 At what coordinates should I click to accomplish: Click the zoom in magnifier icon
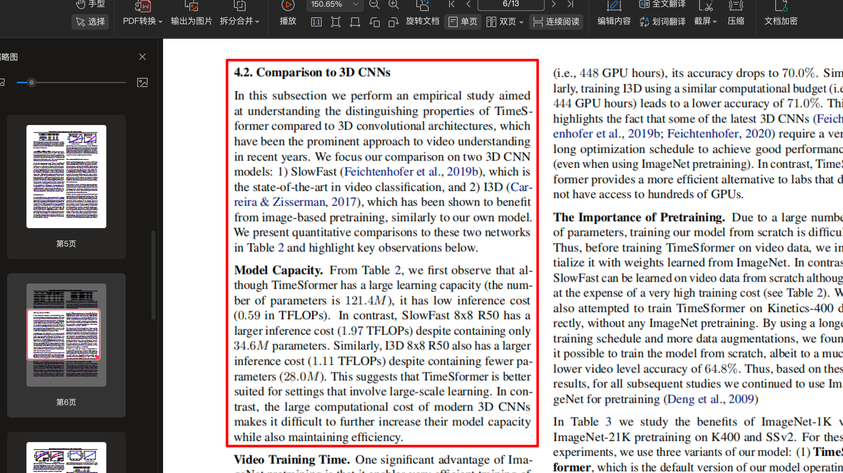click(x=393, y=5)
